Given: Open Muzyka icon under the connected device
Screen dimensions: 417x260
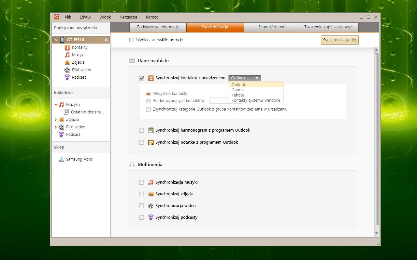Looking at the screenshot, I should [x=67, y=55].
